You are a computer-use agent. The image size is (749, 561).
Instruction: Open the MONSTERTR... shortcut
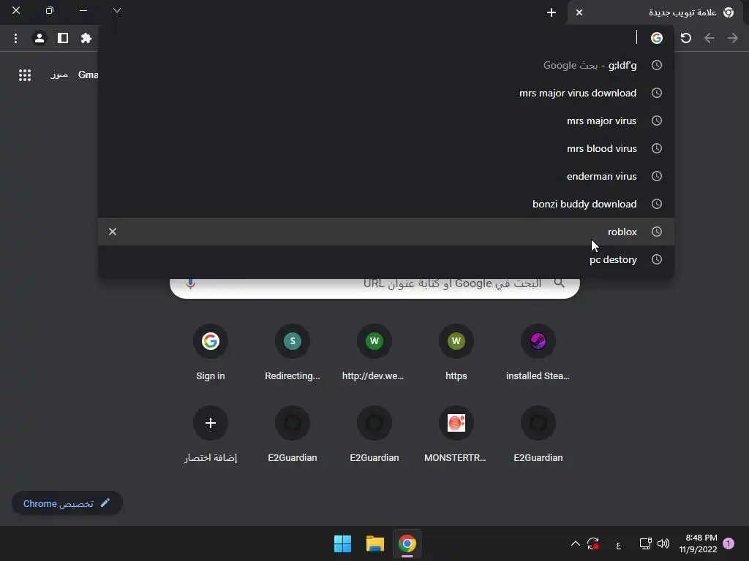[456, 435]
